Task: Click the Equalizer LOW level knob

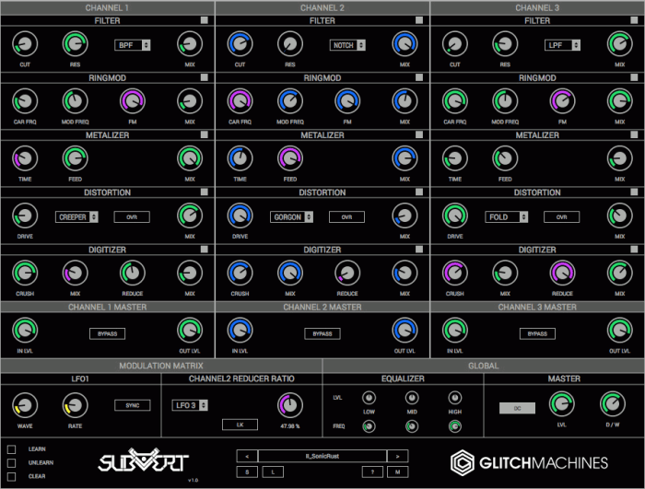Action: 369,398
